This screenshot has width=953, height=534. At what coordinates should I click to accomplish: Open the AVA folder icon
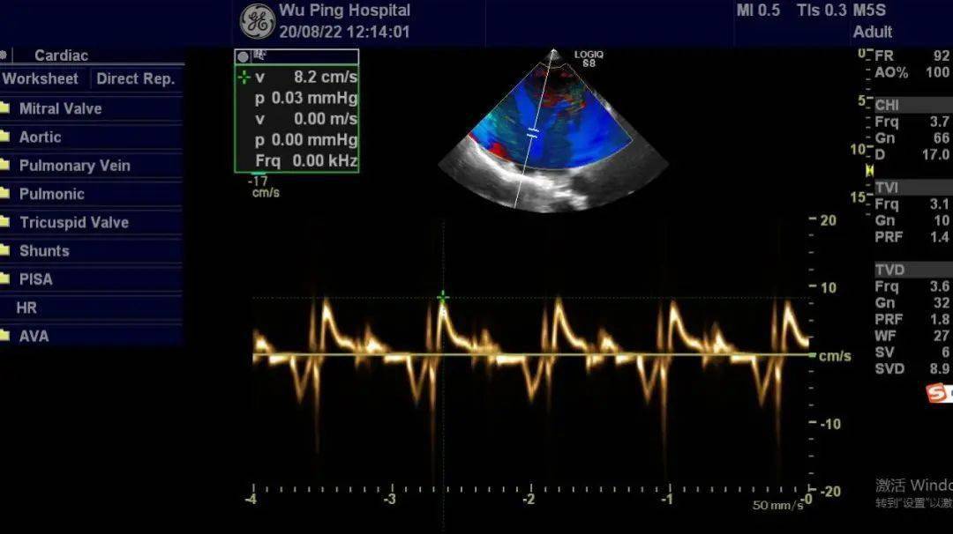click(x=5, y=336)
